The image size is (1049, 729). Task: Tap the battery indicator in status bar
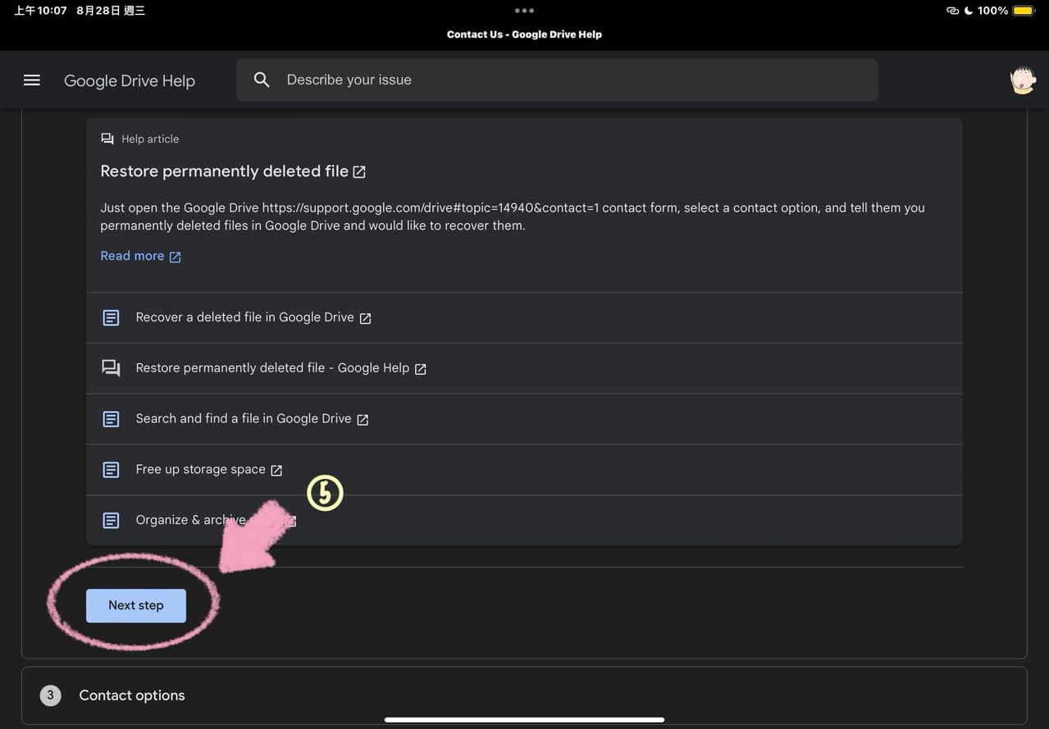pyautogui.click(x=1024, y=11)
